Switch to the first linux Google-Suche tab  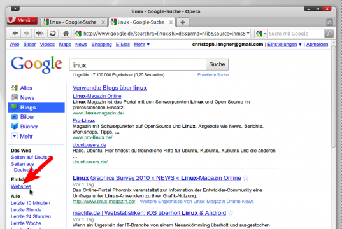[74, 22]
